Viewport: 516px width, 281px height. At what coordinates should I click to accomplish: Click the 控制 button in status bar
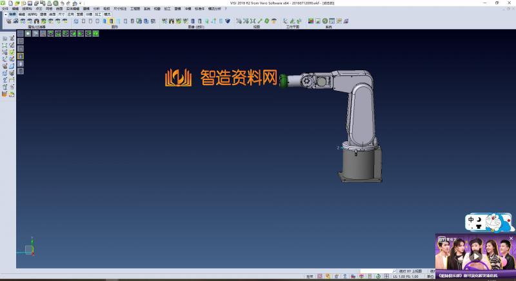coord(310,276)
